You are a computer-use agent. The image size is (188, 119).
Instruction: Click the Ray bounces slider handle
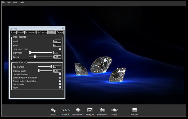coord(51,67)
